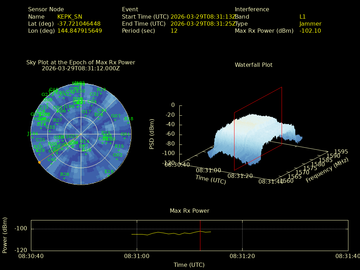Click the R15 satellite marker

[x=119, y=150]
